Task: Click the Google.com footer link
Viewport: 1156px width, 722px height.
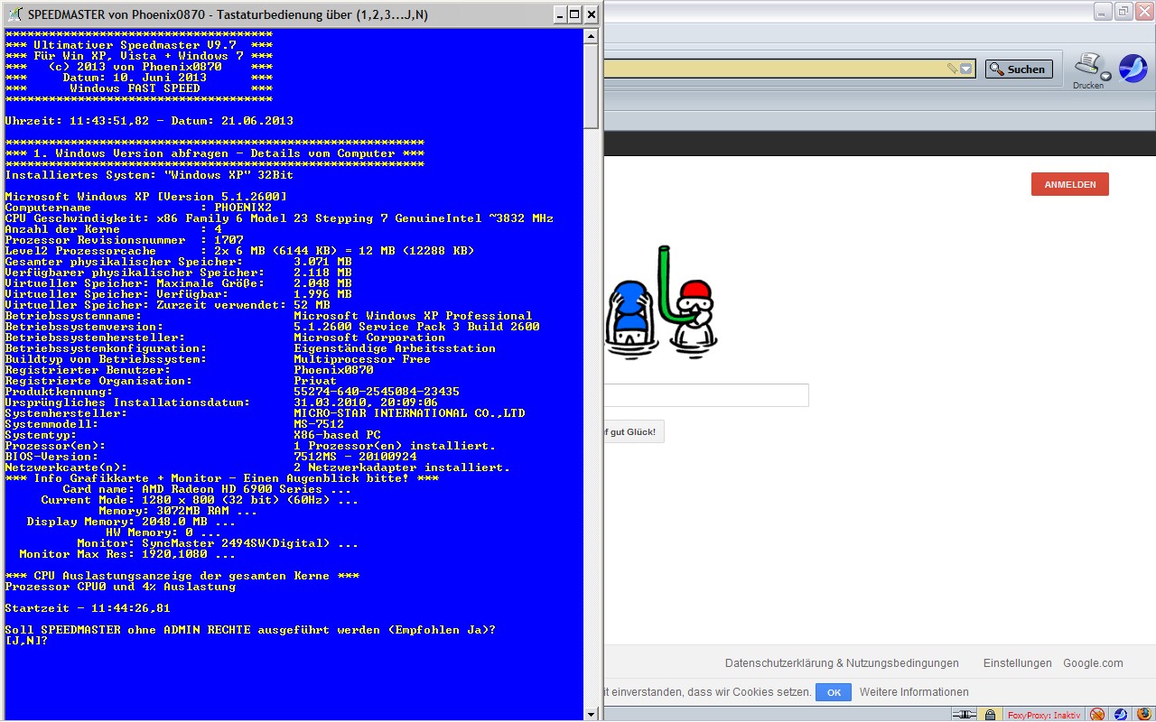Action: point(1093,663)
